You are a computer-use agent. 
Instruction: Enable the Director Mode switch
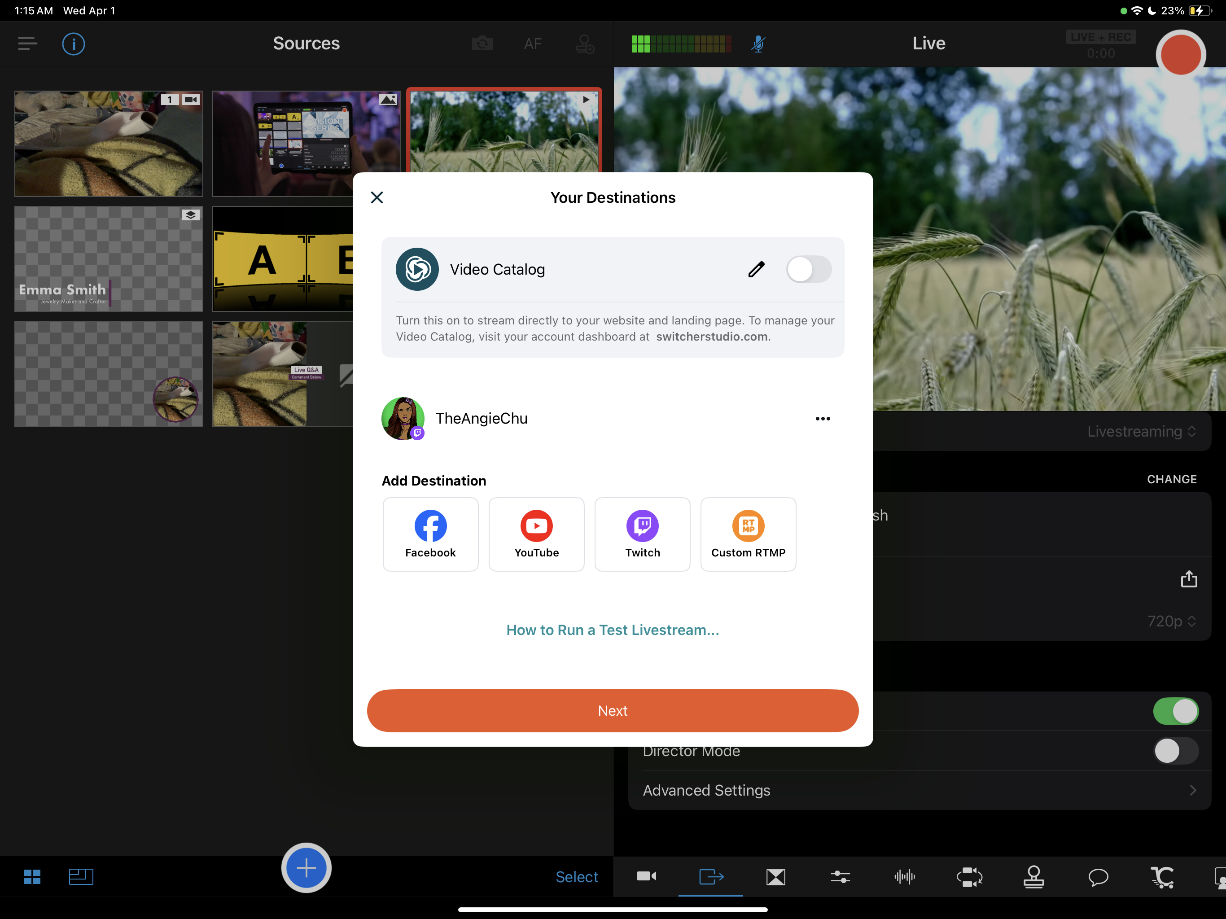coord(1176,750)
